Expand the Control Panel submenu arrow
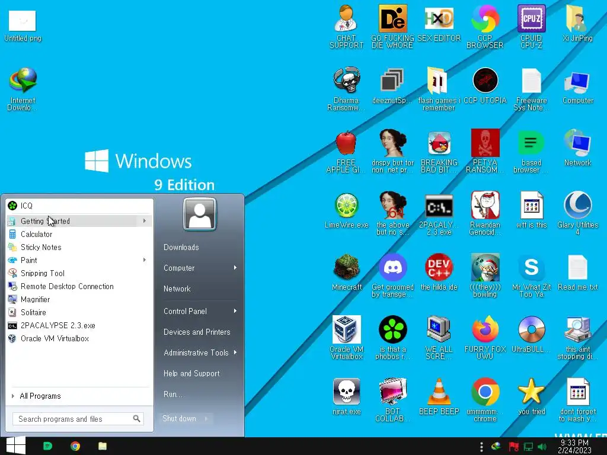Viewport: 607px width, 455px height. point(235,311)
